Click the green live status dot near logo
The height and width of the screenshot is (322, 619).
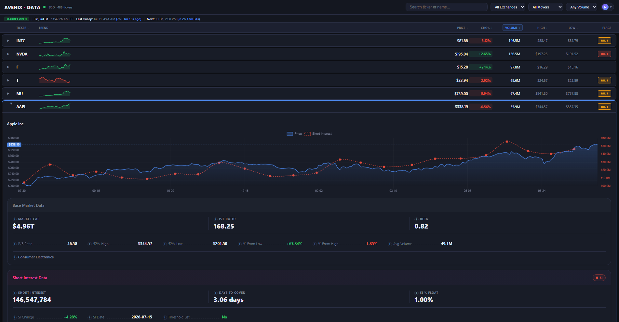(x=44, y=7)
